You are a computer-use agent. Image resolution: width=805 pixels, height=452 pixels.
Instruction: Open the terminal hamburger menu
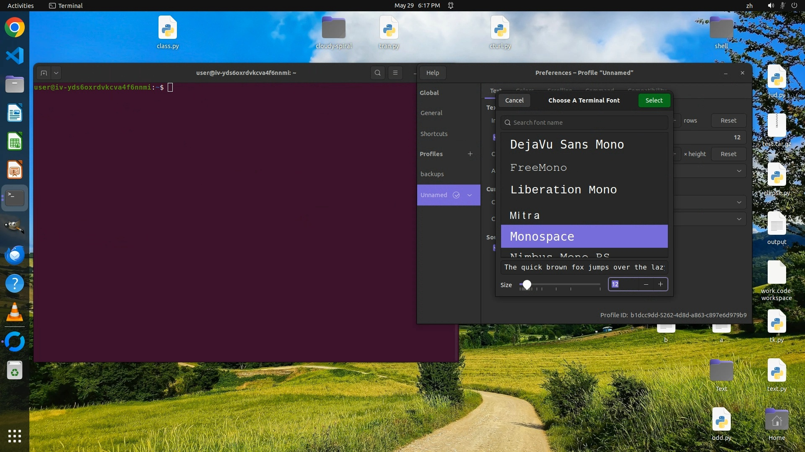pos(395,73)
